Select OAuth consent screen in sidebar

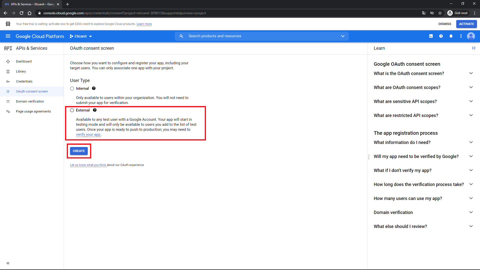tap(32, 91)
